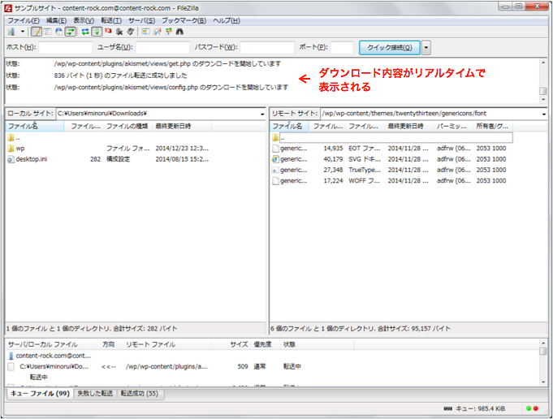Click message log scroll up arrow

[543, 63]
